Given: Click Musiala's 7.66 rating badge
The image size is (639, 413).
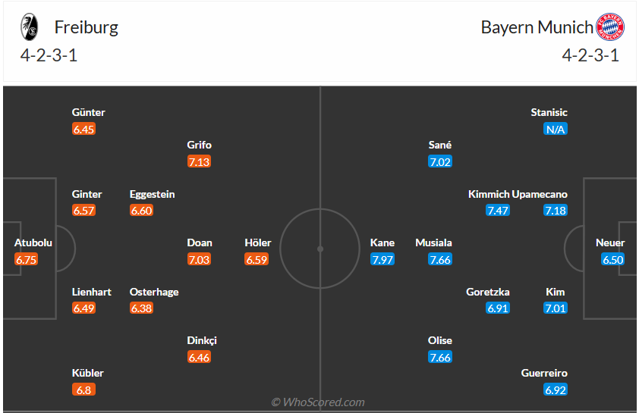Looking at the screenshot, I should point(440,259).
